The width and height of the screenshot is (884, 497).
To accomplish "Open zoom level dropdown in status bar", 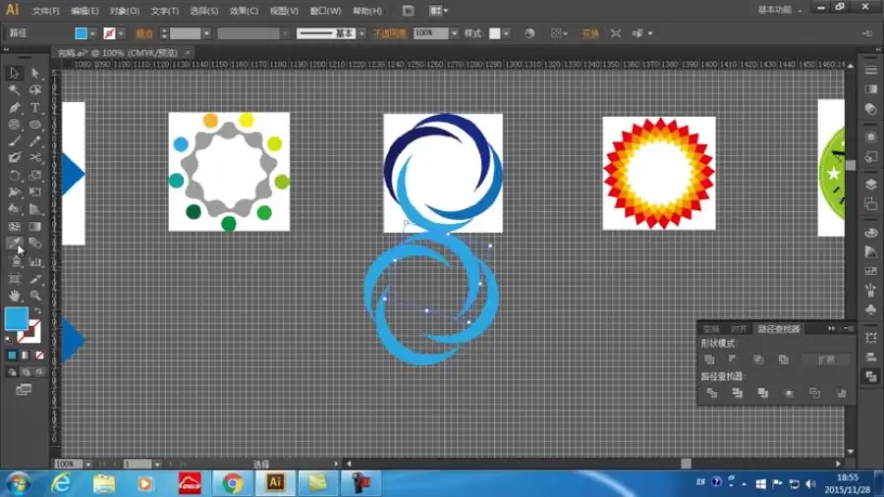I will [x=88, y=465].
